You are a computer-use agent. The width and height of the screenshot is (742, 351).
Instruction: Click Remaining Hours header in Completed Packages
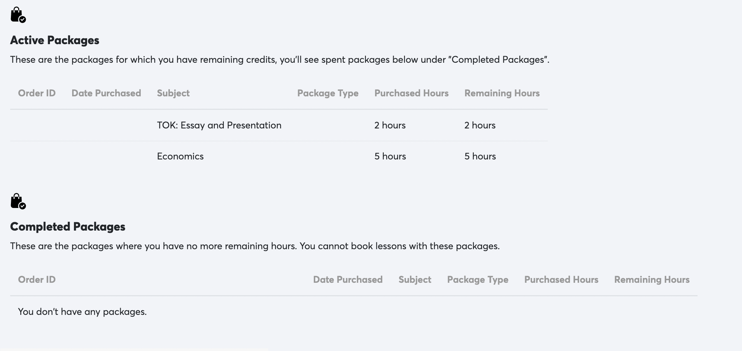pyautogui.click(x=652, y=279)
